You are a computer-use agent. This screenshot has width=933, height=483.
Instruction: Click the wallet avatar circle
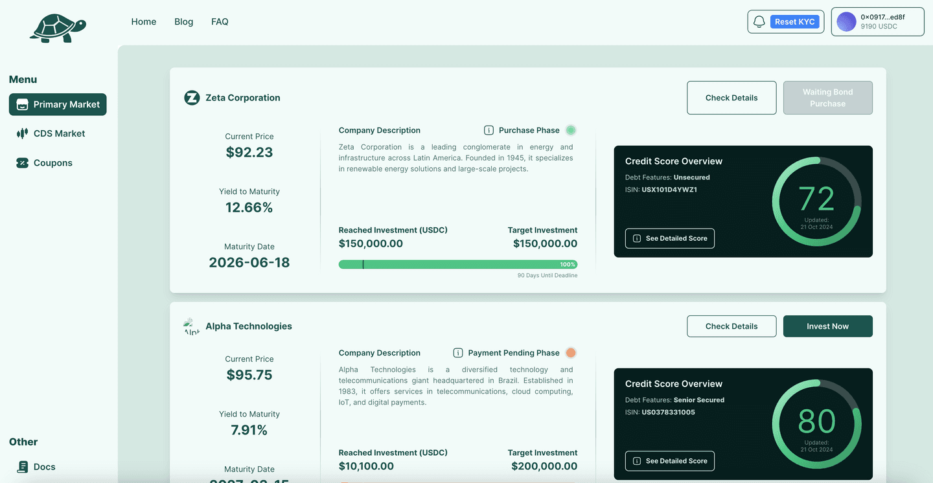coord(846,21)
